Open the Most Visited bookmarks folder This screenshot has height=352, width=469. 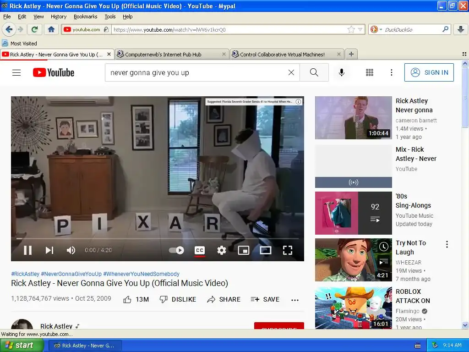pyautogui.click(x=19, y=44)
